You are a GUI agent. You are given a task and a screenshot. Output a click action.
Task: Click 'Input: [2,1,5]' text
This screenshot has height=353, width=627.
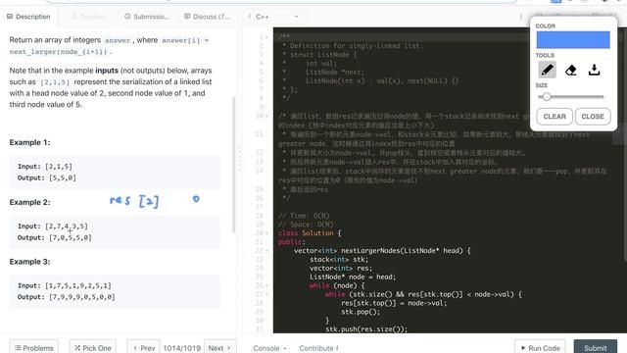coord(45,167)
